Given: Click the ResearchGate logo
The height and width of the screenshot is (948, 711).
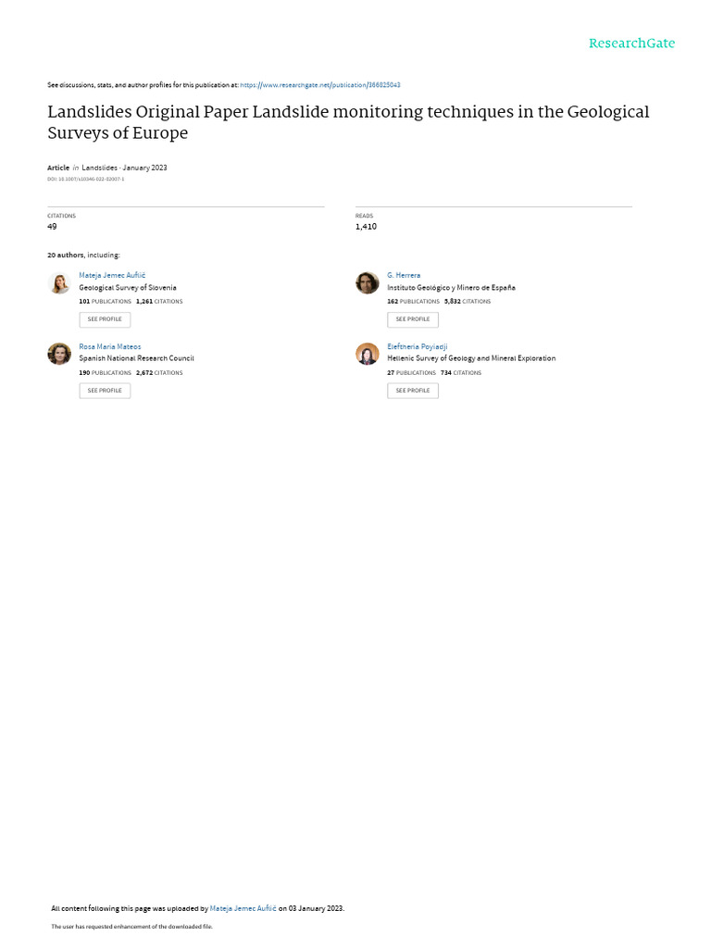Looking at the screenshot, I should 631,44.
